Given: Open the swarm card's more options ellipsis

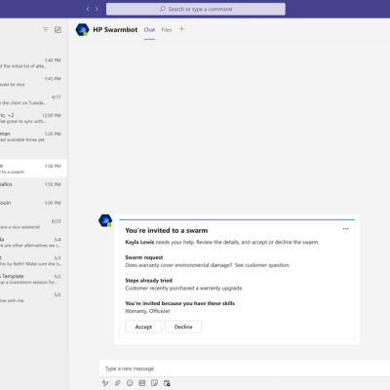Looking at the screenshot, I should pyautogui.click(x=346, y=229).
